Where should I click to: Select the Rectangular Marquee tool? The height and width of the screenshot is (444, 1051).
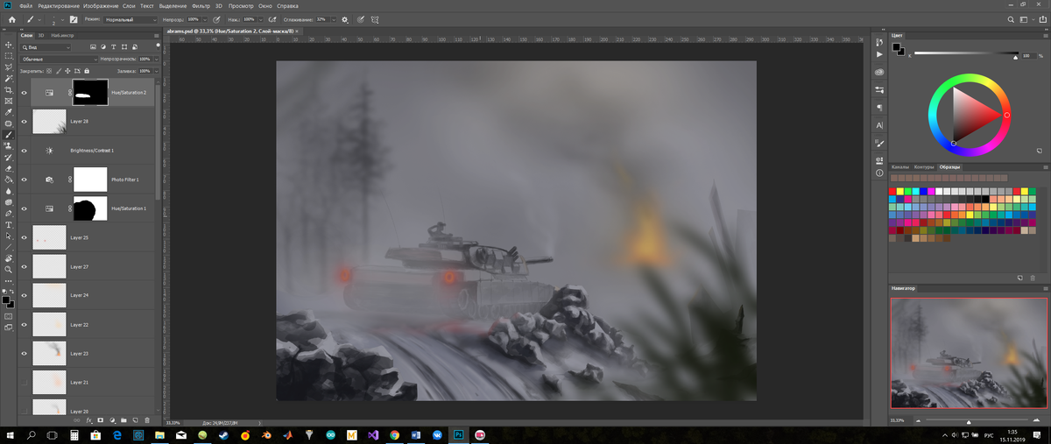pos(9,55)
